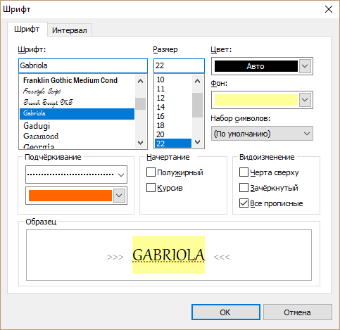Viewport: 340px width, 330px height.
Task: Select highlighted size 22 in list
Action: click(173, 144)
